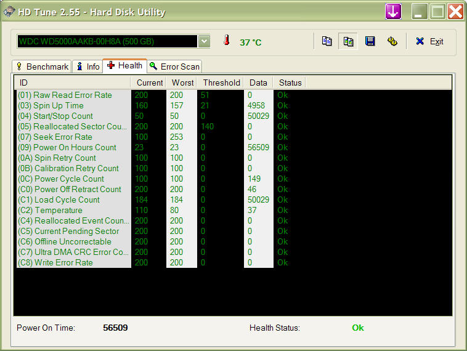467x351 pixels.
Task: Click the Status column header
Action: [x=290, y=83]
